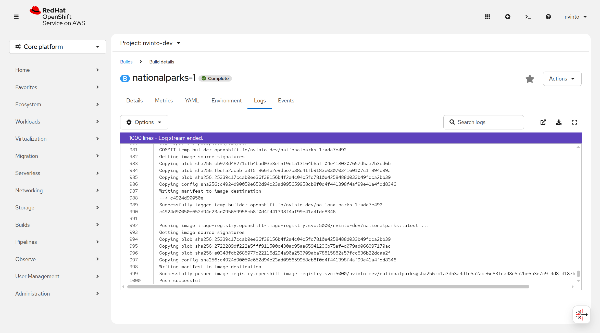The image size is (600, 333).
Task: Click line 986 'Copying config' entry
Action: [x=278, y=184]
